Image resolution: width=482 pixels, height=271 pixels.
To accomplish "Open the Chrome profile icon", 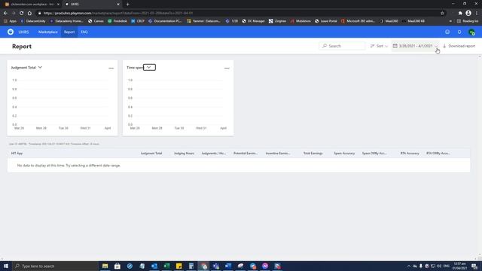I will click(468, 14).
